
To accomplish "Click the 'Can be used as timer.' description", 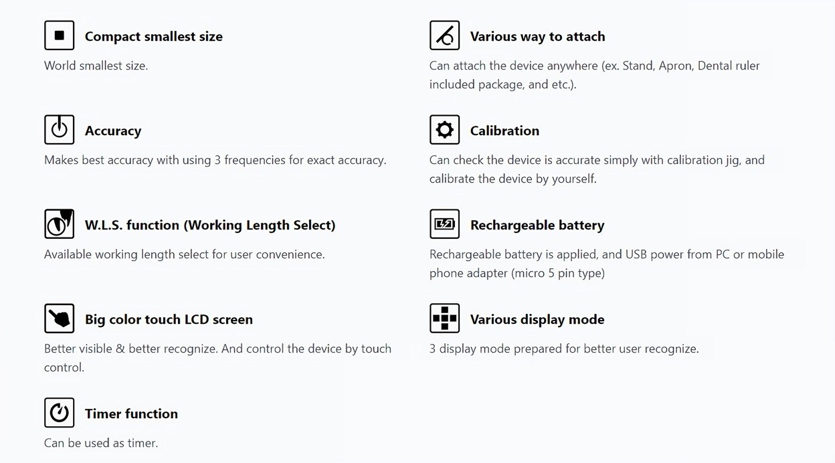I will [x=101, y=443].
